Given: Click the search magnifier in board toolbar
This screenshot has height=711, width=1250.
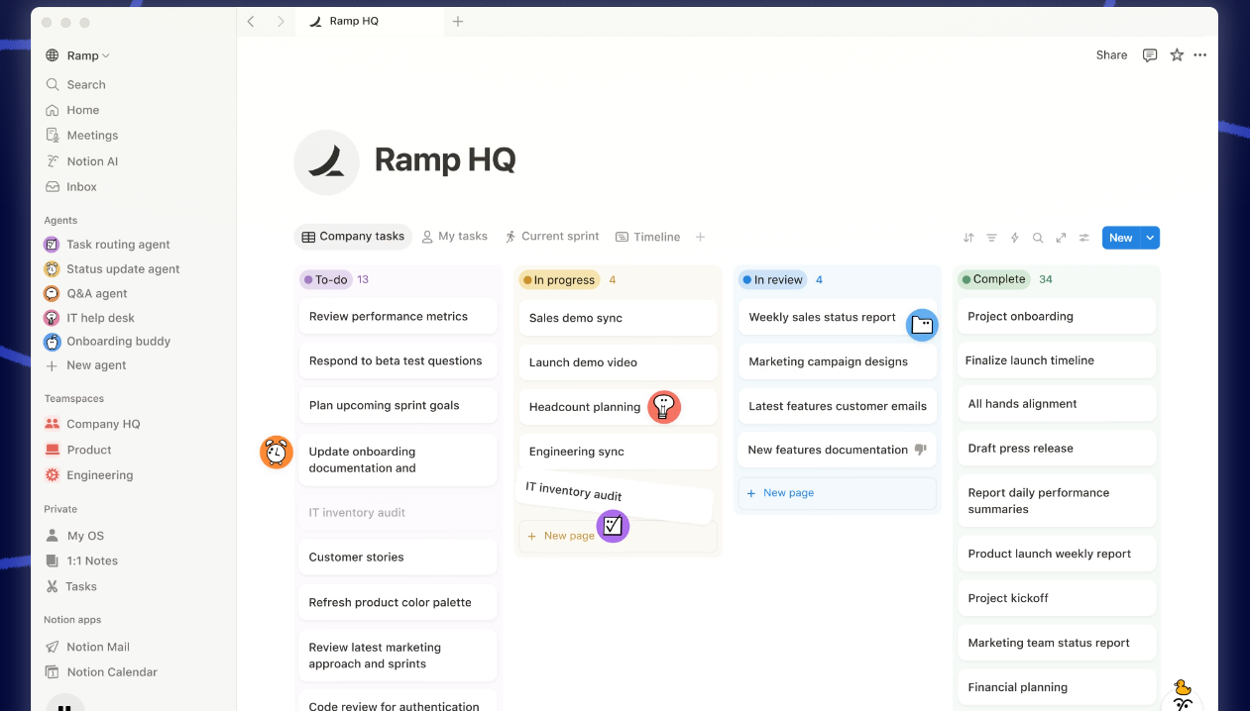Looking at the screenshot, I should 1038,238.
